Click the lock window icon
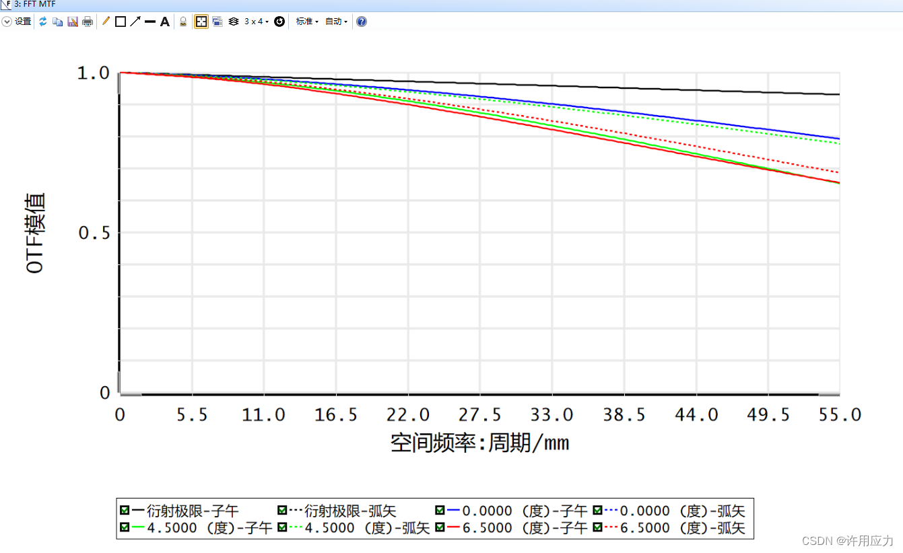This screenshot has height=553, width=903. click(x=183, y=22)
